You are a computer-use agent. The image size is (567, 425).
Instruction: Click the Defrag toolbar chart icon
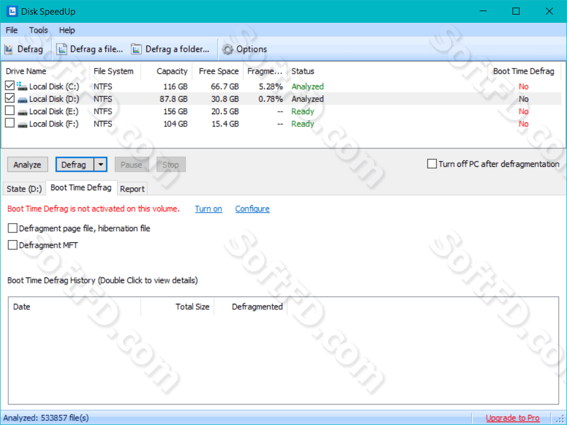pyautogui.click(x=9, y=49)
